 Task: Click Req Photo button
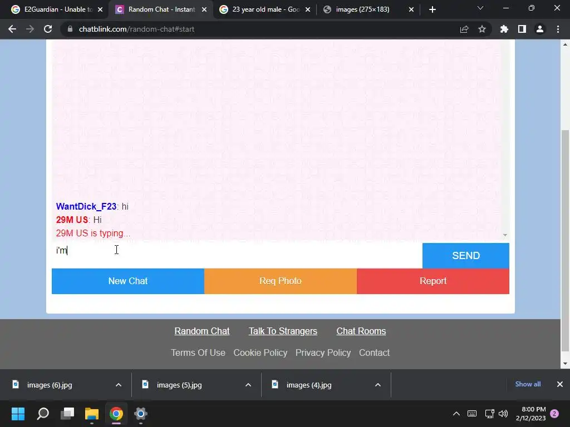[281, 281]
